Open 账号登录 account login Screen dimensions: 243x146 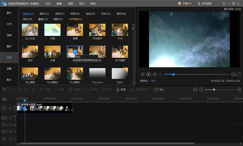click(x=205, y=3)
